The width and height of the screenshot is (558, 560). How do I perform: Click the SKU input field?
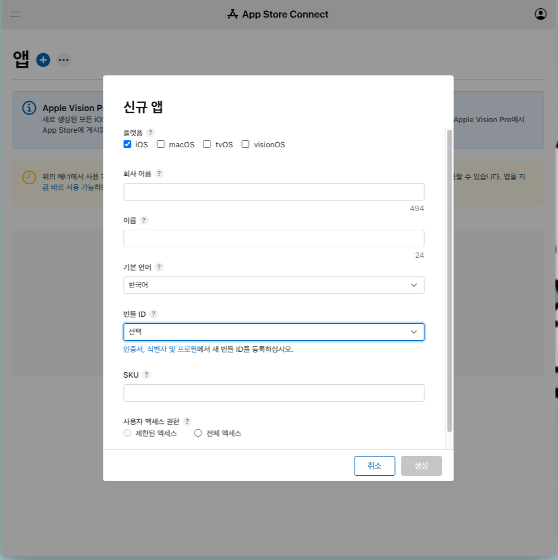(x=274, y=393)
